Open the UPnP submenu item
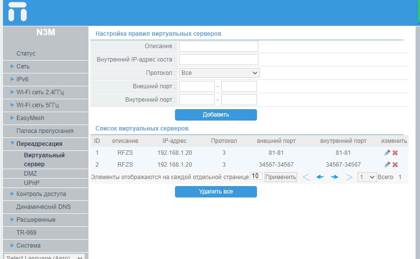420x259 pixels. 32,183
